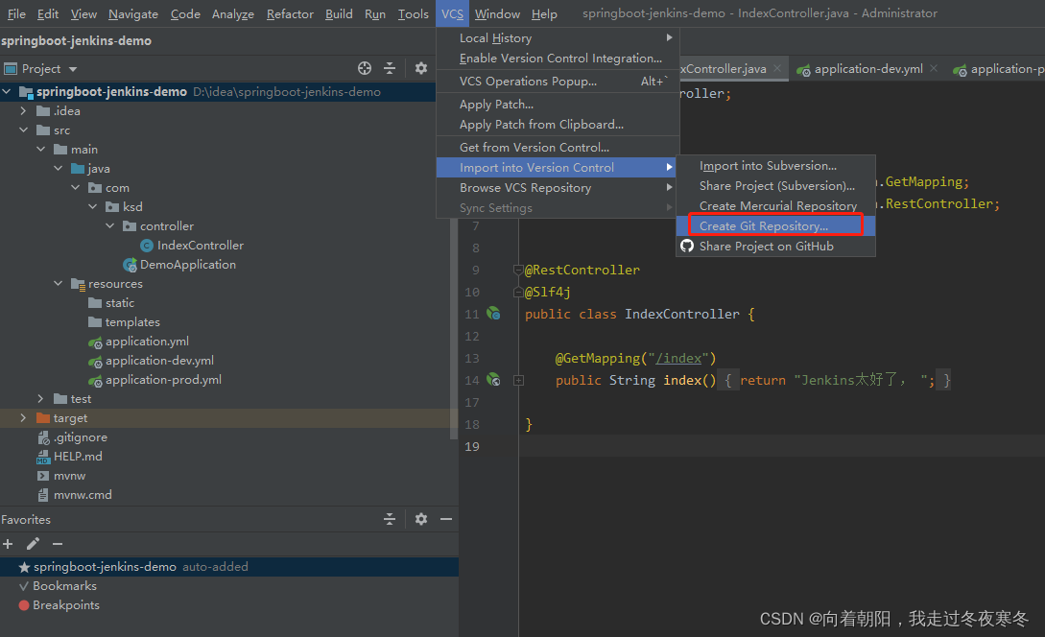Click the star icon beside springboot-jenkins-demo favorite

(x=24, y=567)
